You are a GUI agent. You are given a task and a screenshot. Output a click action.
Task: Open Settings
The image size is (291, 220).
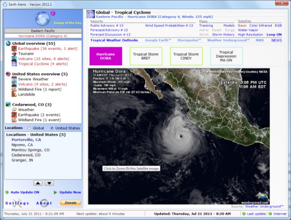(x=17, y=203)
